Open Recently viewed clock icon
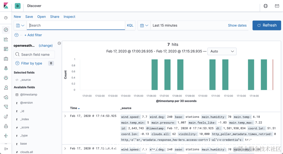 click(6, 18)
